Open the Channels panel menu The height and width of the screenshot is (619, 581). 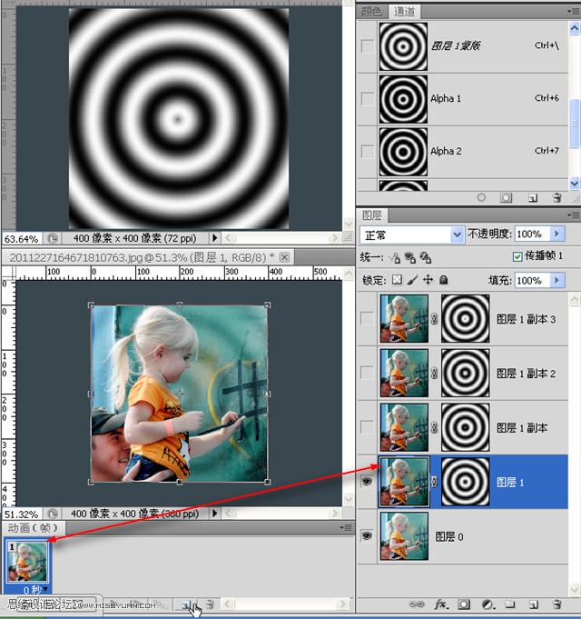pyautogui.click(x=573, y=11)
